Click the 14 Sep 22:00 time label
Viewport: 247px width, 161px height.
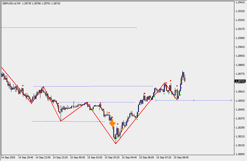pyautogui.click(x=43, y=157)
